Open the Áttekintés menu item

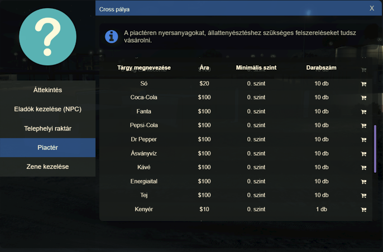coord(47,90)
